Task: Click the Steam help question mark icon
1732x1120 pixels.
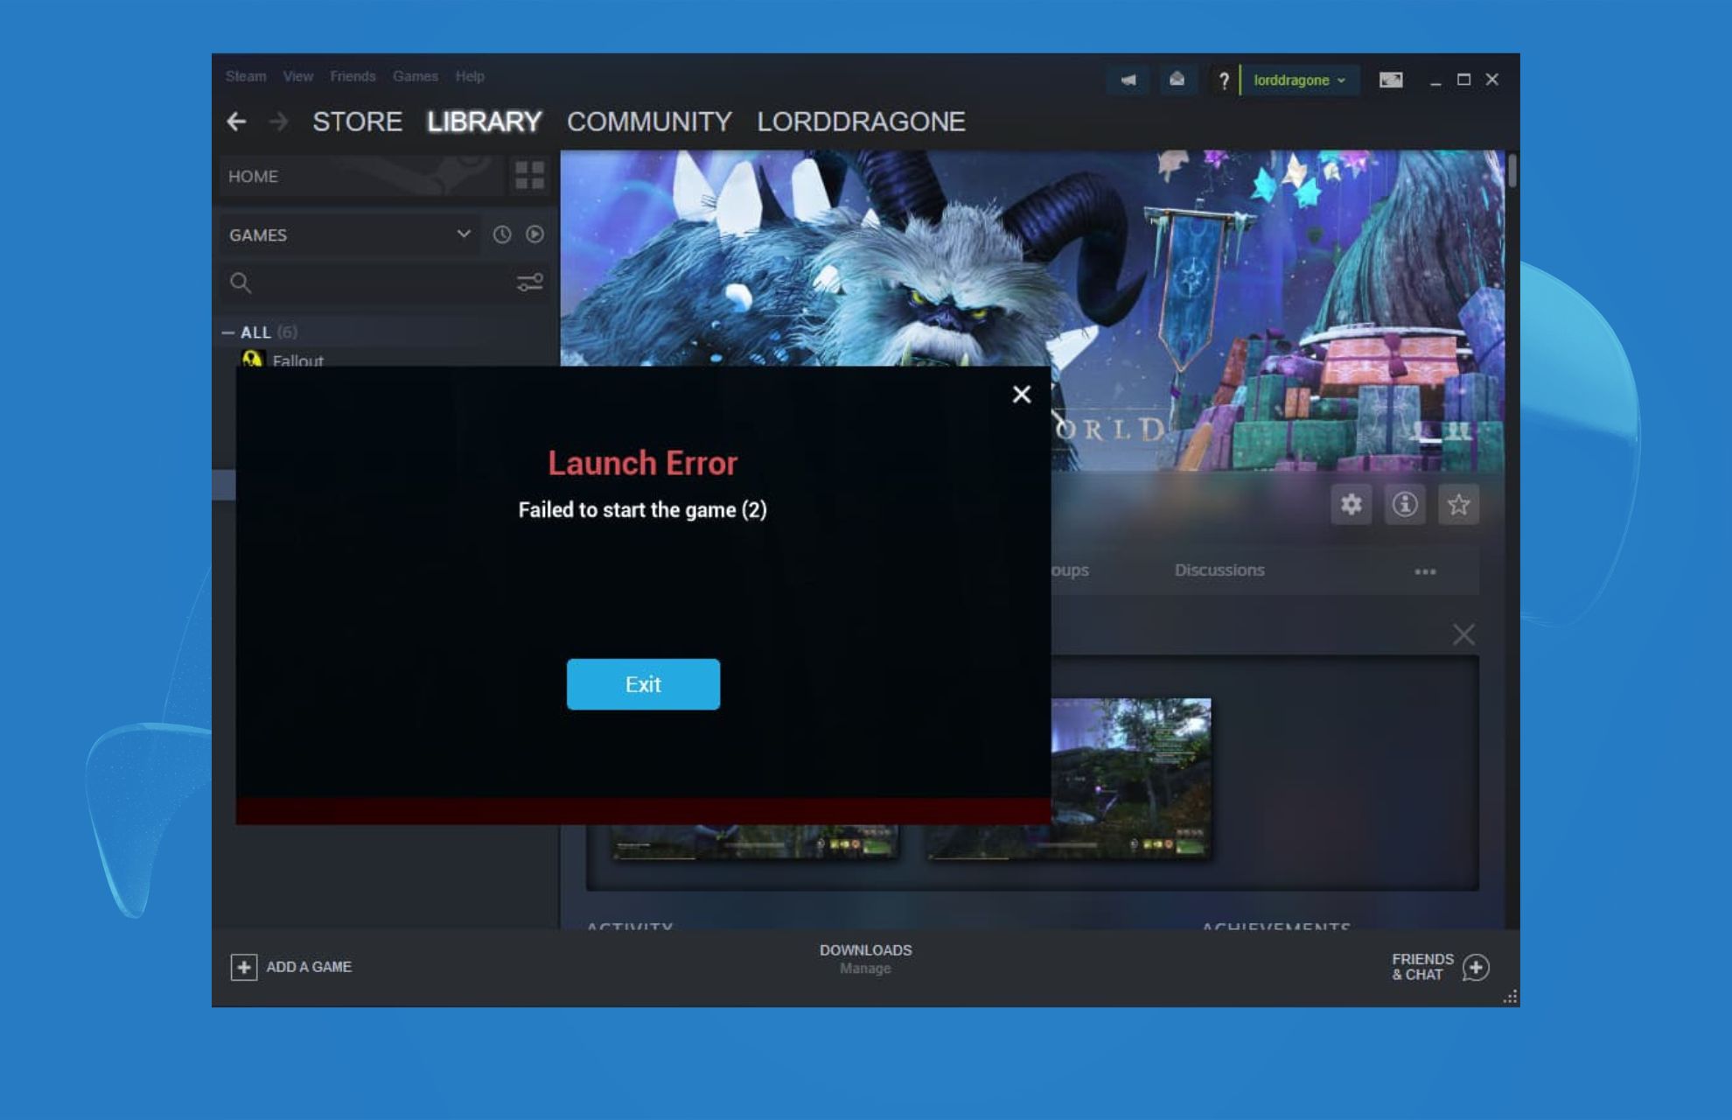Action: pos(1221,80)
